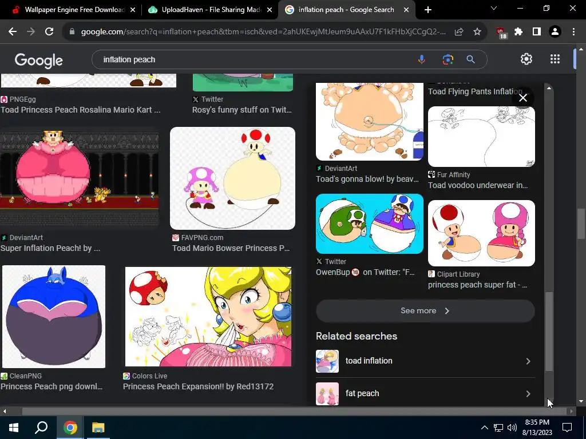Viewport: 586px width, 439px height.
Task: Open Toad Princess Peach Rosalina Mario Kart title
Action: pos(80,110)
